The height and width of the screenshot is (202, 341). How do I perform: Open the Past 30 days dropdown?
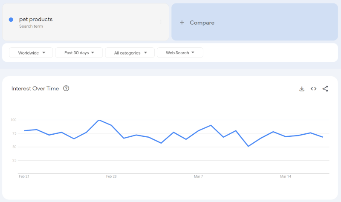pos(79,52)
